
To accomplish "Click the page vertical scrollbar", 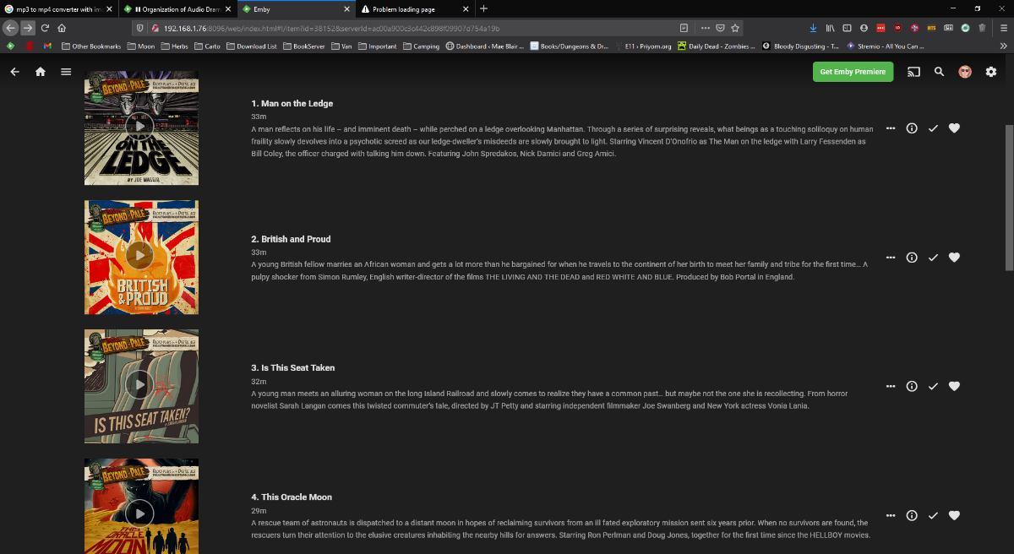I will pos(1009,198).
